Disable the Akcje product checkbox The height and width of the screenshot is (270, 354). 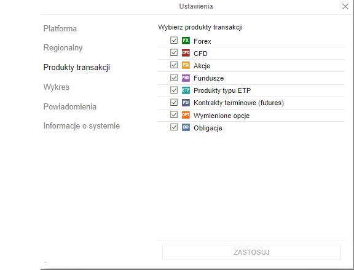[174, 65]
